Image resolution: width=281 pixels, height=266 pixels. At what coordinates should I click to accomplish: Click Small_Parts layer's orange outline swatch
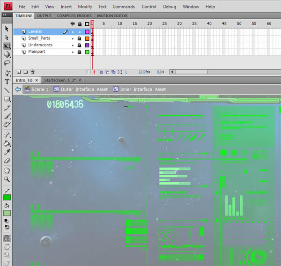[x=87, y=38]
